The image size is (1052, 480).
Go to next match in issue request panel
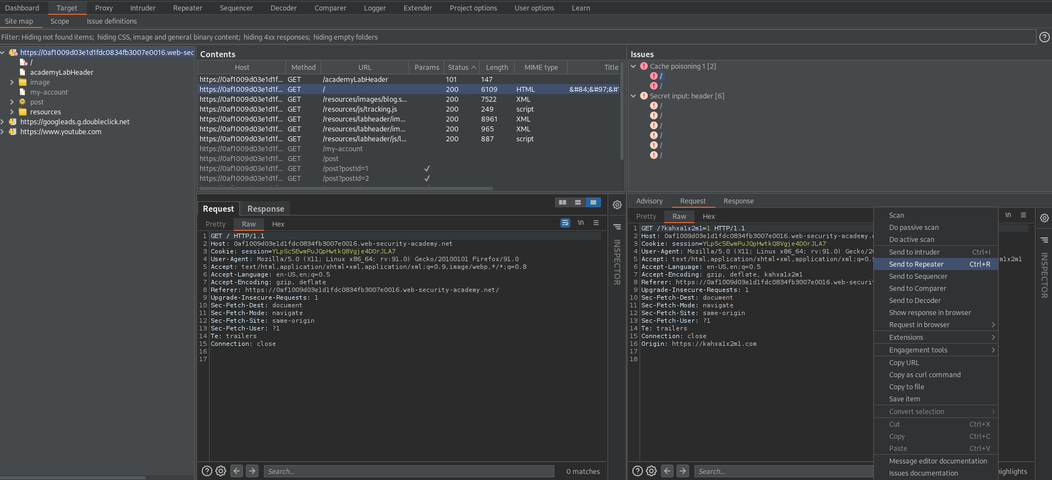[x=682, y=471]
